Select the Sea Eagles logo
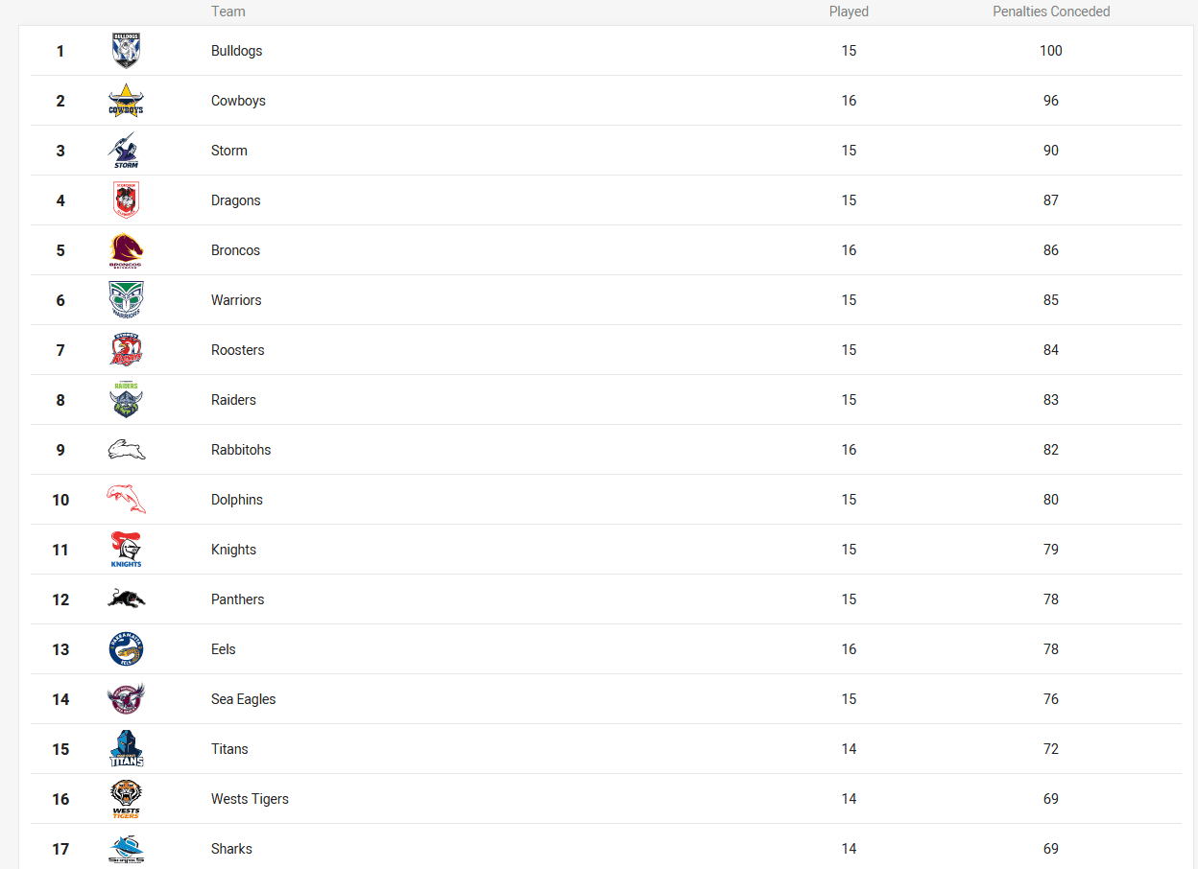This screenshot has width=1198, height=869. click(126, 699)
